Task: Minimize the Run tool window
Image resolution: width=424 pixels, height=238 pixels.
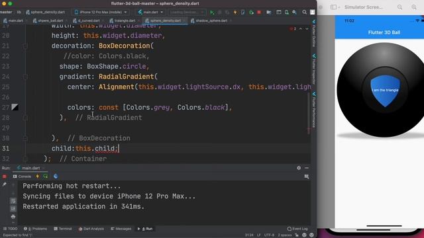Action: (306, 168)
